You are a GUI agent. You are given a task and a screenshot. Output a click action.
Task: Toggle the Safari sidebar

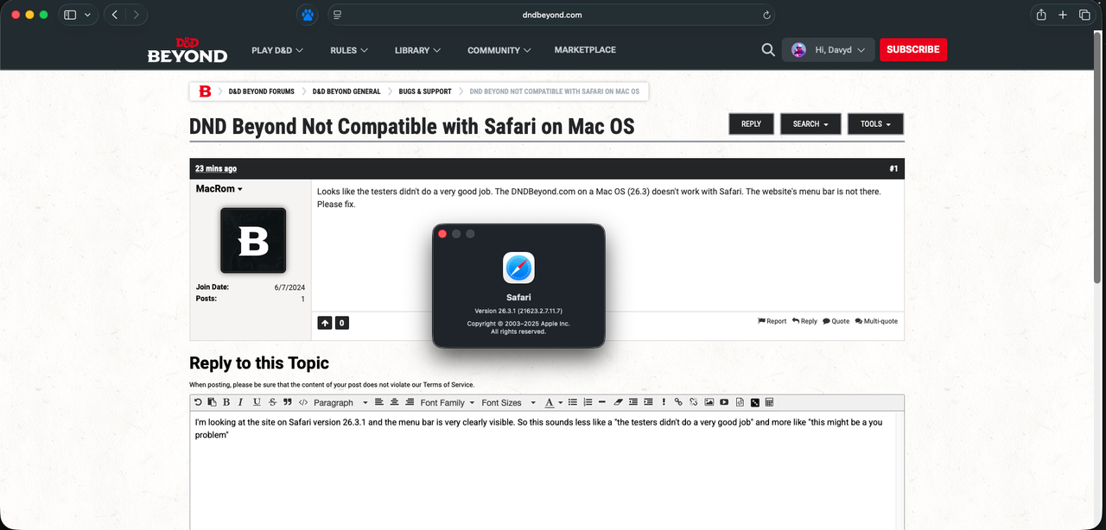click(x=70, y=15)
